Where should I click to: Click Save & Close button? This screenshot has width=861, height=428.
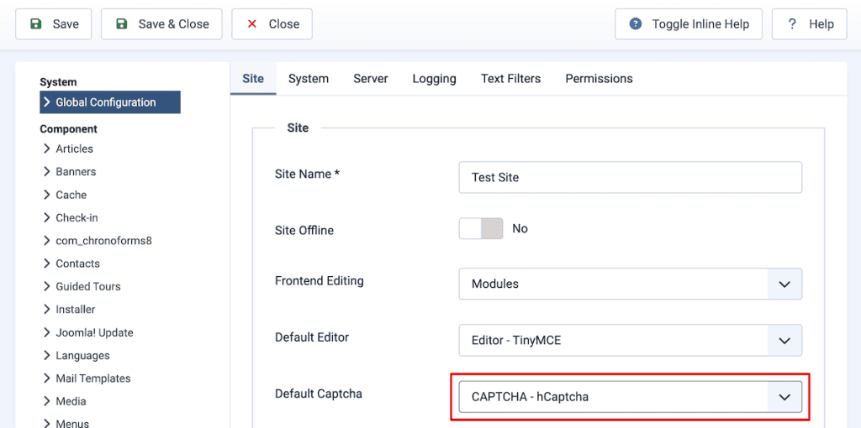[161, 24]
